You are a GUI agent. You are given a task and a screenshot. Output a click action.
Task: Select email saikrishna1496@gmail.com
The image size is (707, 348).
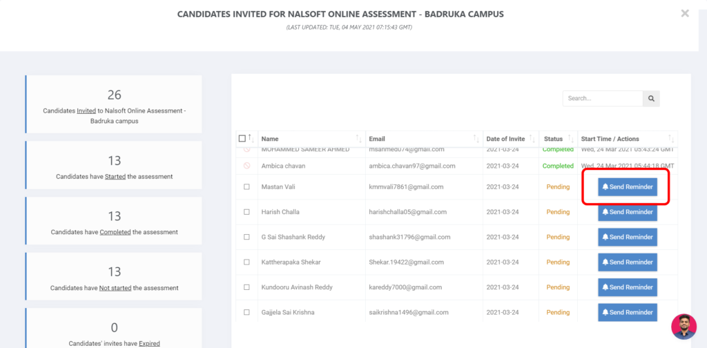tap(409, 312)
